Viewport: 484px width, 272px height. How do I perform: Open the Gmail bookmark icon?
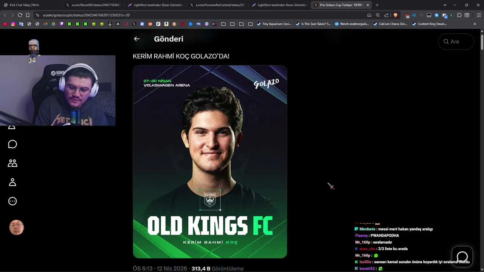point(45,24)
